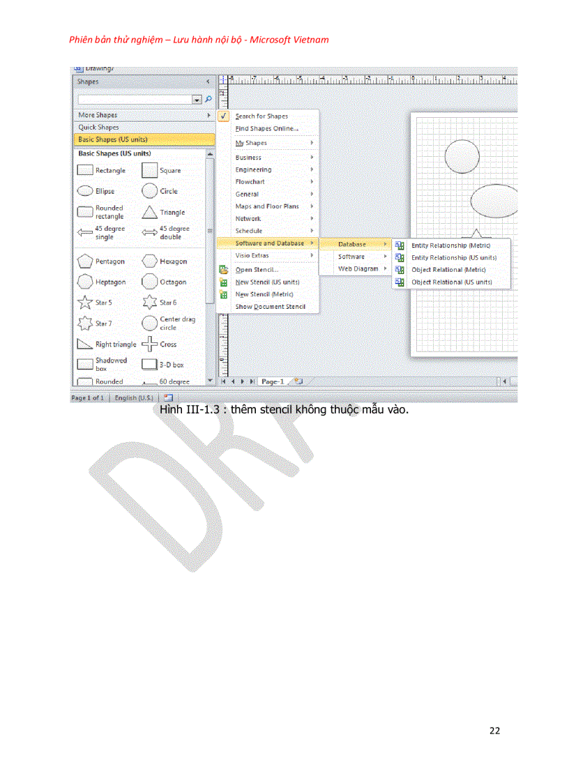This screenshot has width=569, height=783.
Task: Collapse the Shapes panel with its chevron
Action: 207,81
